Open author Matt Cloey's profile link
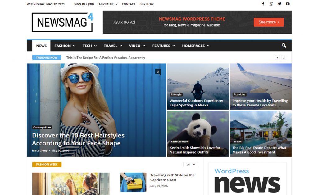Viewport: 318px width, 195px height. (39, 150)
